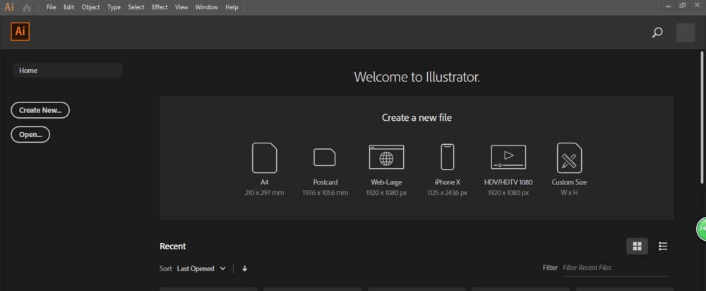Open the Edit menu
Viewport: 706px width, 291px height.
[x=68, y=7]
